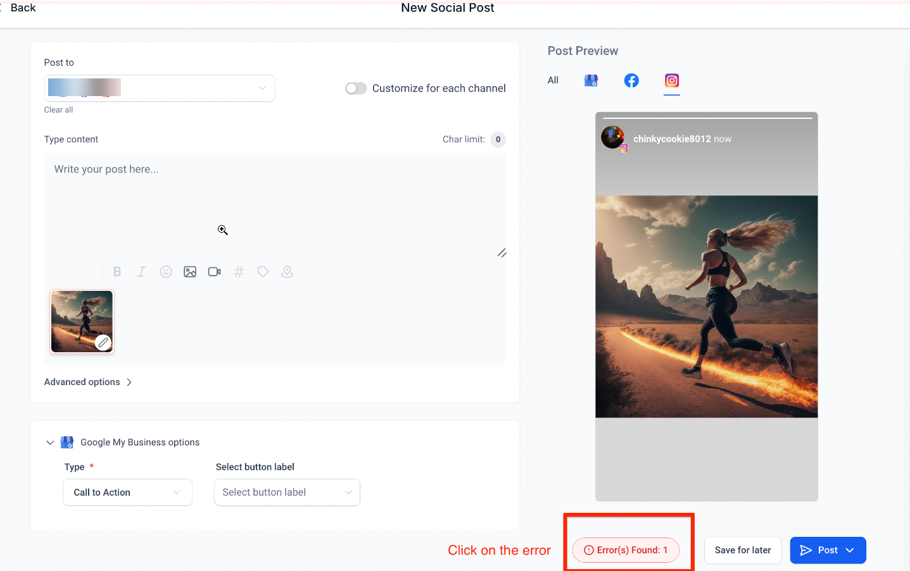Image resolution: width=910 pixels, height=571 pixels.
Task: Click the chinkycookie8012 username in preview
Action: click(x=672, y=139)
